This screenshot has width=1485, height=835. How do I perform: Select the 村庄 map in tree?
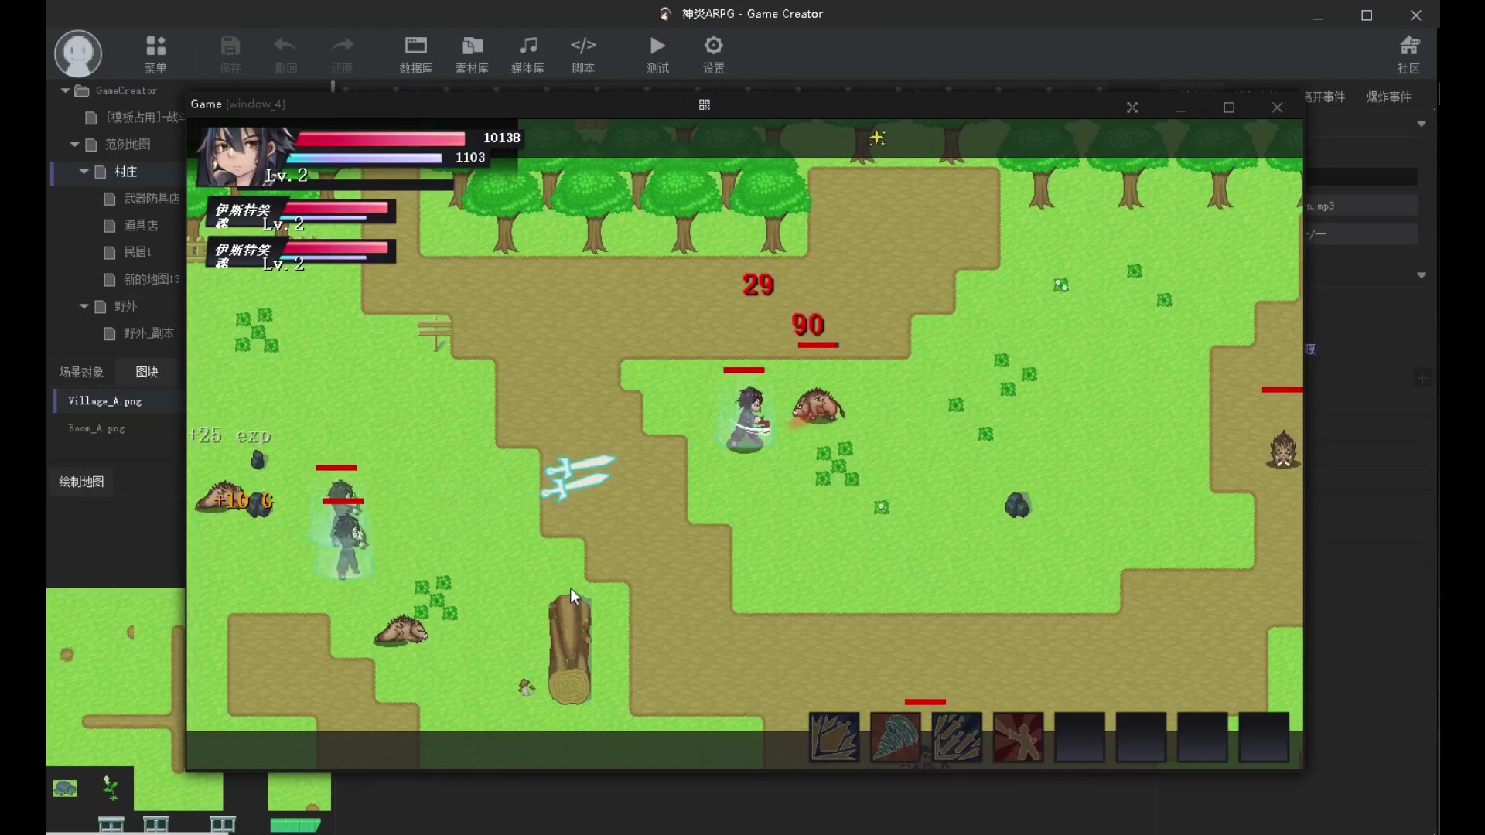click(x=125, y=172)
